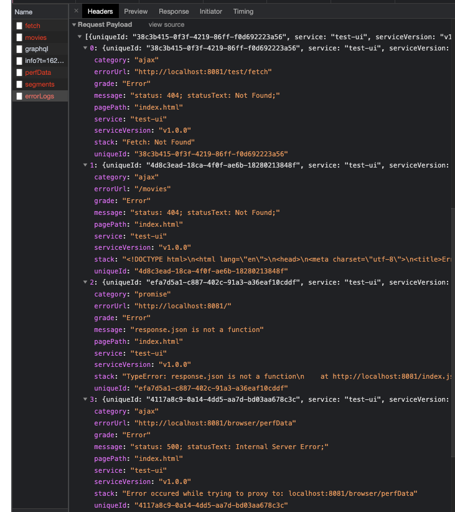455x512 pixels.
Task: Click the file icon beside movies
Action: 19,37
